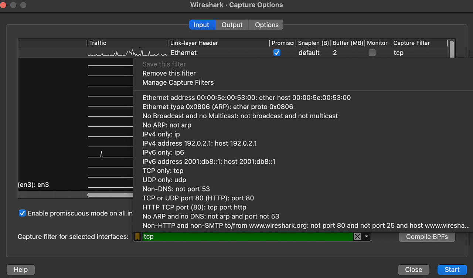The image size is (473, 278).
Task: Select Non-HTTP and non-SMTP wireshark.org filter
Action: [x=306, y=226]
